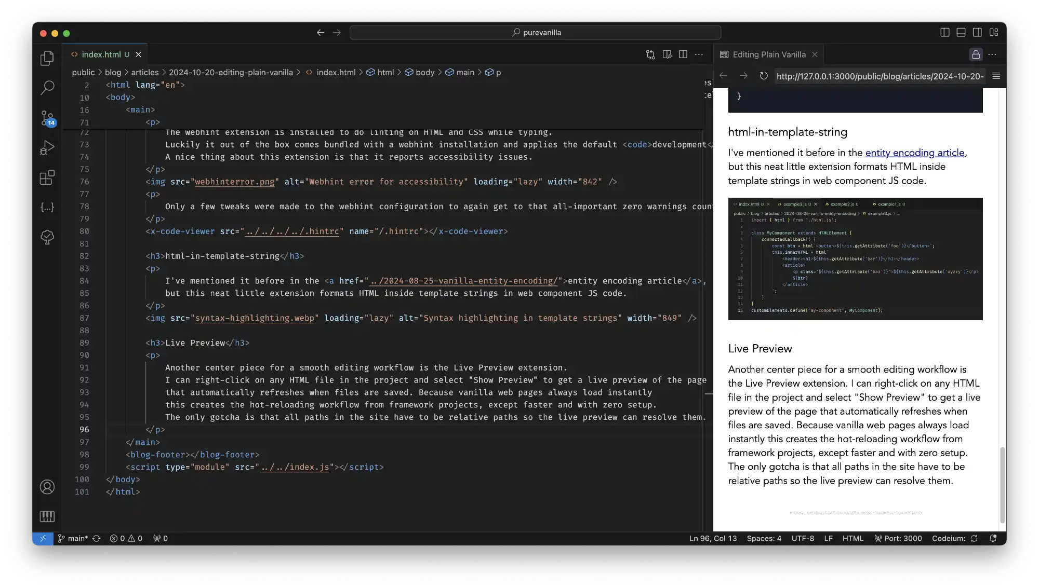This screenshot has width=1039, height=588.
Task: Open Source Control view with 14 badge
Action: point(47,118)
